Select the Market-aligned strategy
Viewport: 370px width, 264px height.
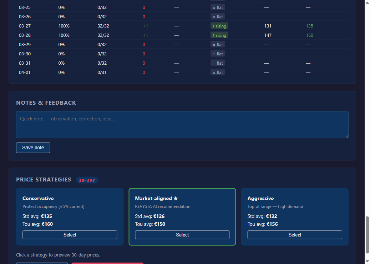[182, 235]
